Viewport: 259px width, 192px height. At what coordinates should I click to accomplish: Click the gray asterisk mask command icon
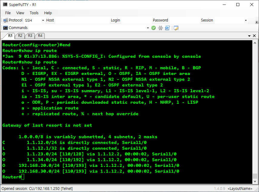[x=160, y=28]
